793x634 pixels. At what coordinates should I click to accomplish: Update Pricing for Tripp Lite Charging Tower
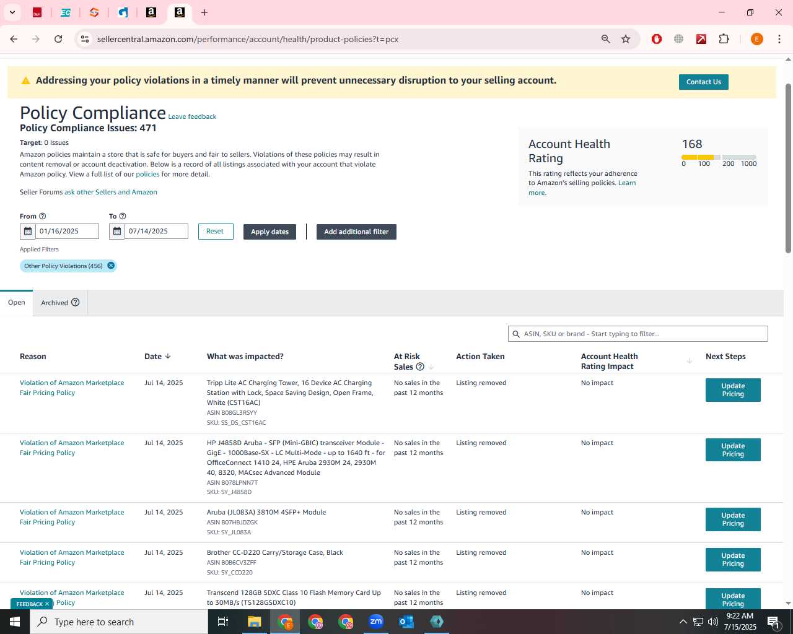733,390
